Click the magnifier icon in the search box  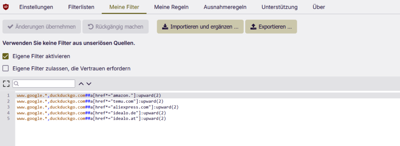point(16,84)
